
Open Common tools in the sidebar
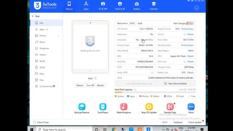coord(46,86)
